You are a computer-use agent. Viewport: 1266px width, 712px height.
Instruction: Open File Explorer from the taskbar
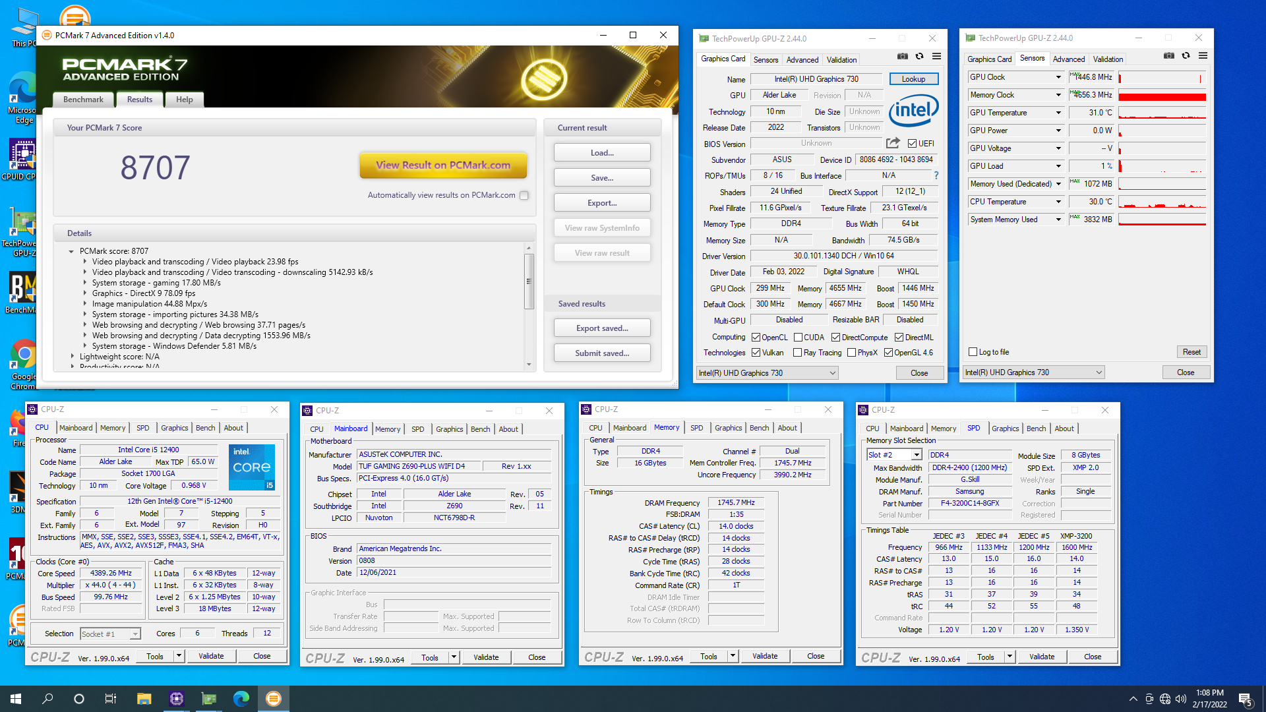144,698
